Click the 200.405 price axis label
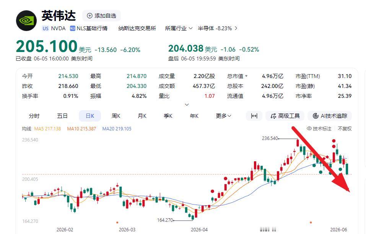Image resolution: width=366 pixels, height=234 pixels. point(30,179)
